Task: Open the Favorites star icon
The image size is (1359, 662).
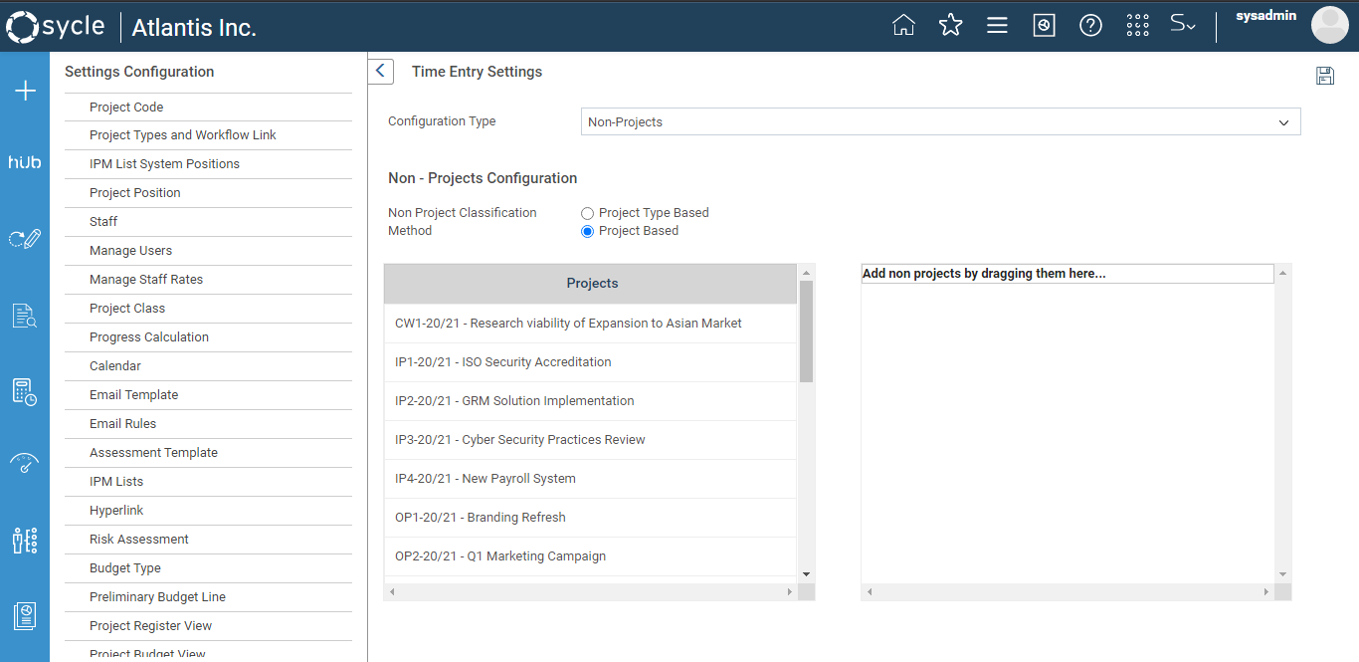Action: [x=950, y=25]
